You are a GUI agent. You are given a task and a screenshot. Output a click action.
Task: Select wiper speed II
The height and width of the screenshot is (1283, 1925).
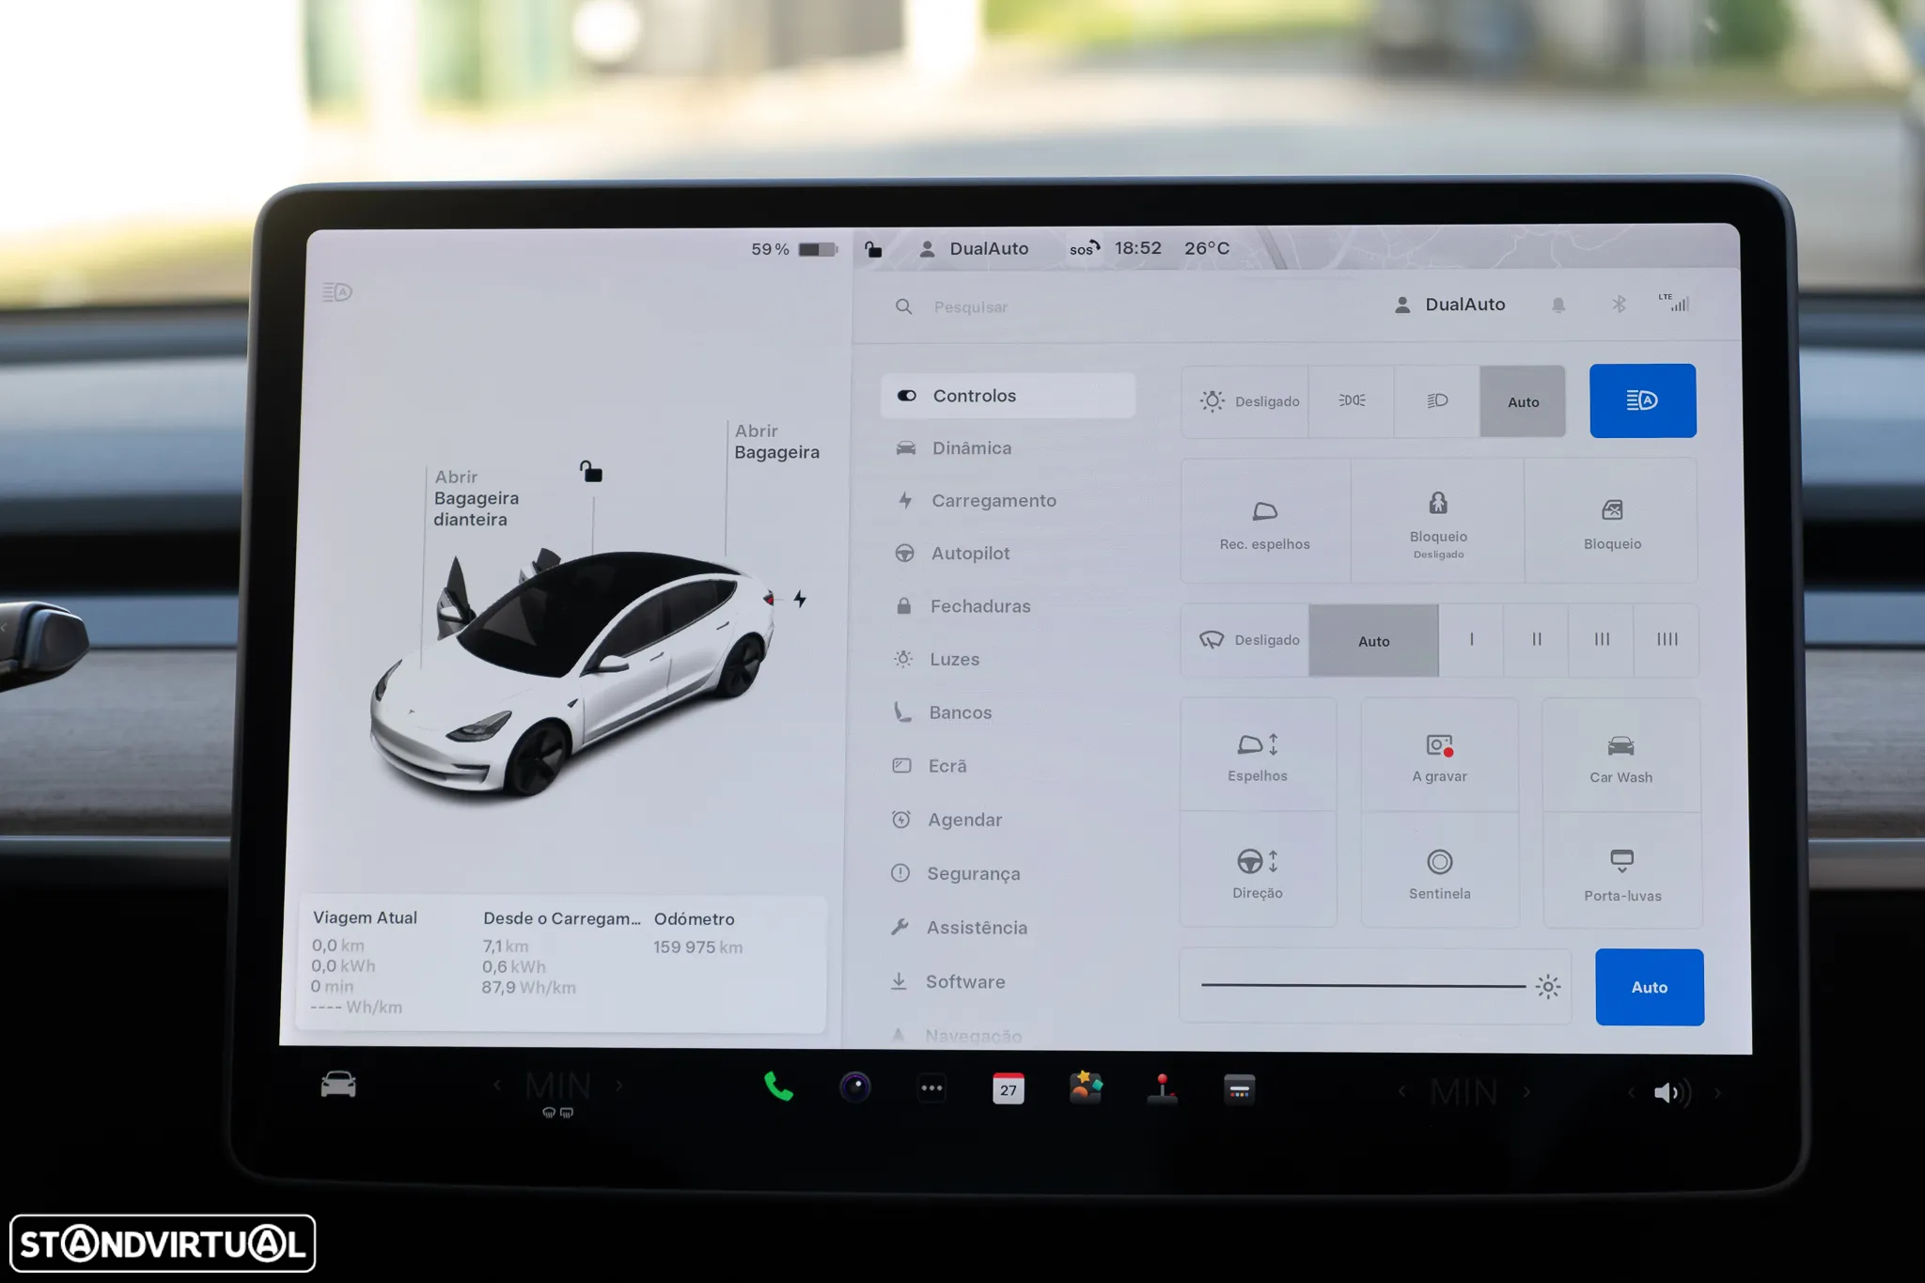[1536, 640]
